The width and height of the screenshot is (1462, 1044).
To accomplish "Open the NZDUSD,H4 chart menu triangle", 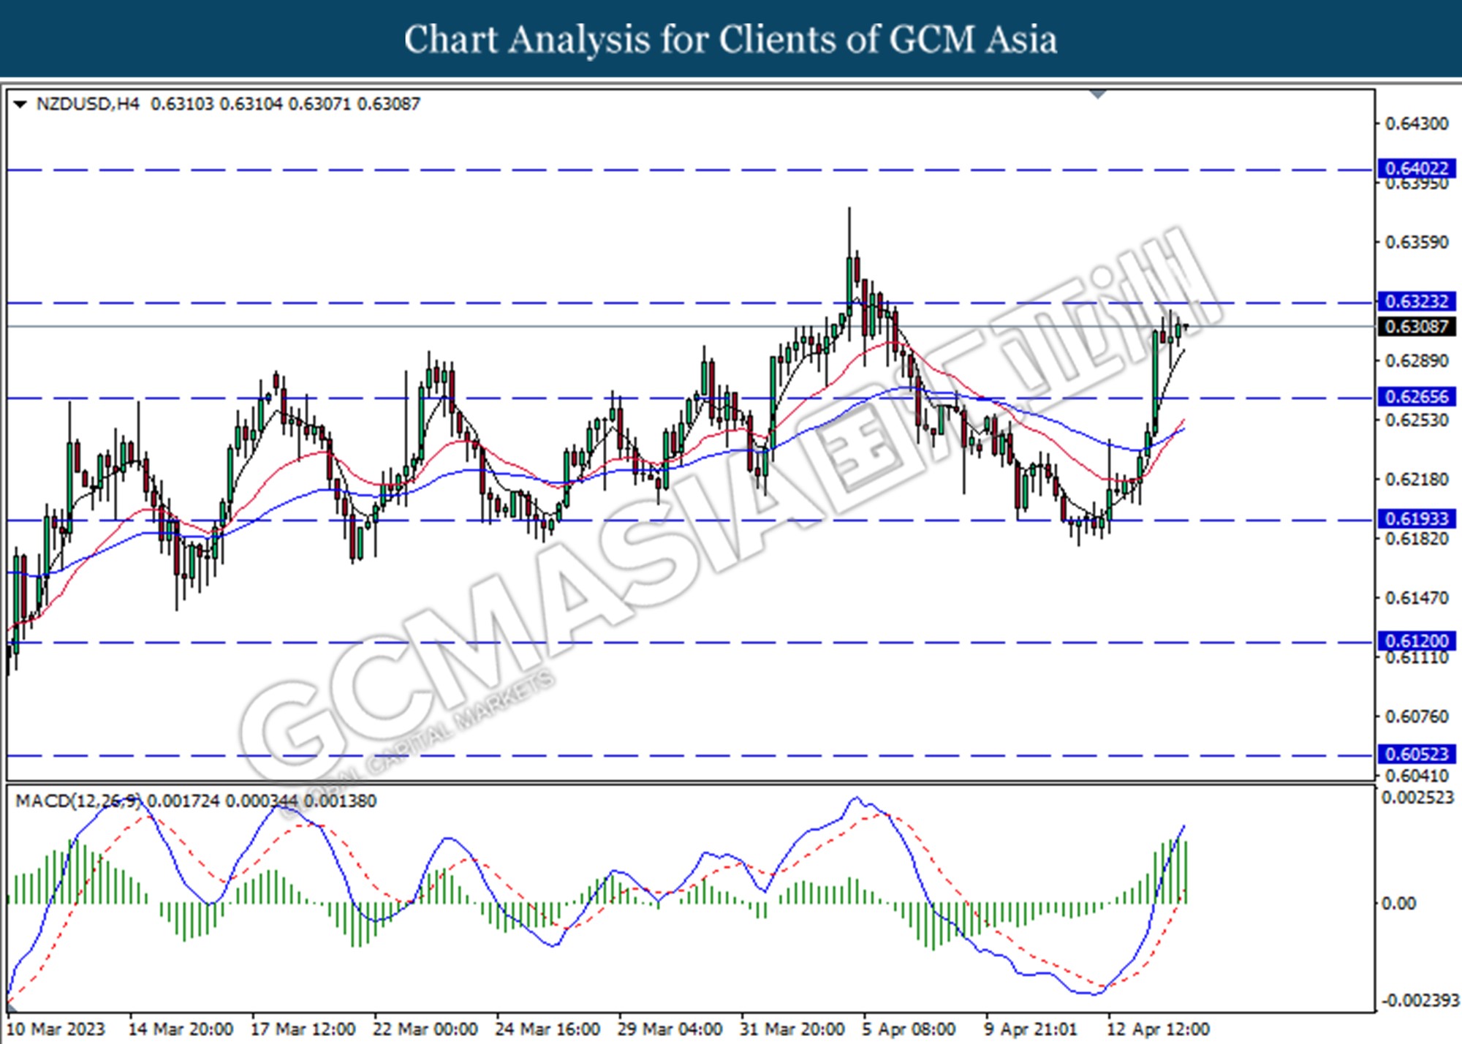I will [x=20, y=105].
